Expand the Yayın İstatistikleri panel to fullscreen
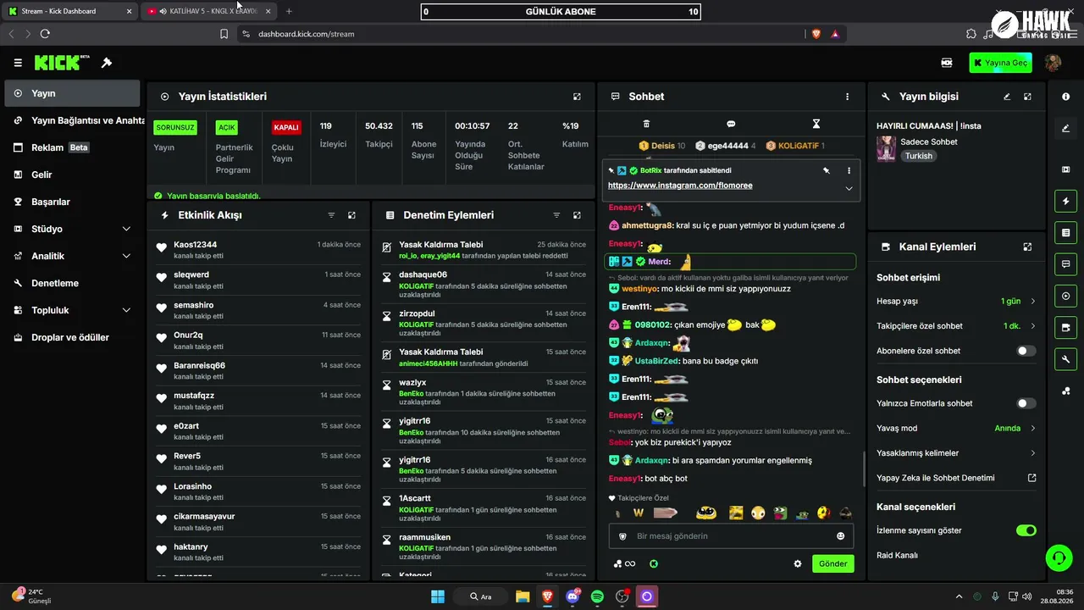 (577, 97)
